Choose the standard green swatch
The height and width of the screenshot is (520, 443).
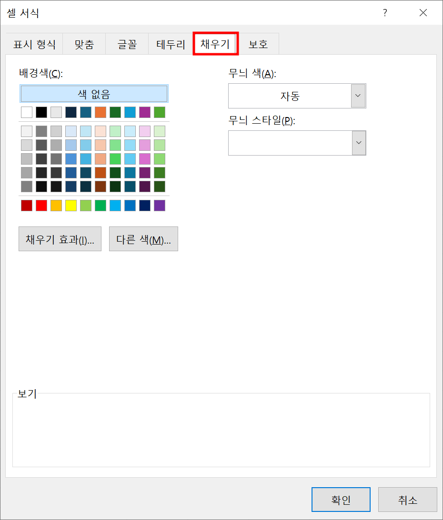point(101,206)
